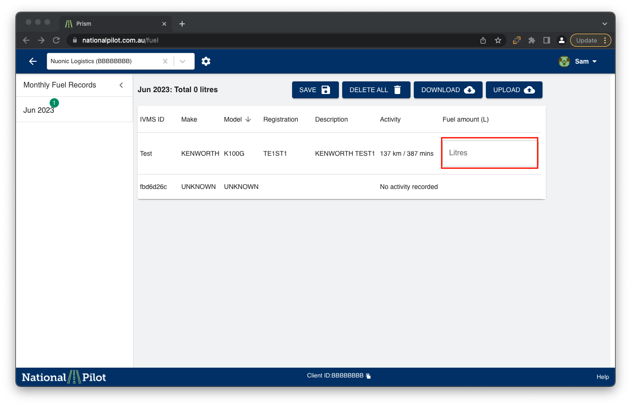Viewport: 631px width, 406px height.
Task: Click the share page icon in address bar
Action: click(483, 40)
